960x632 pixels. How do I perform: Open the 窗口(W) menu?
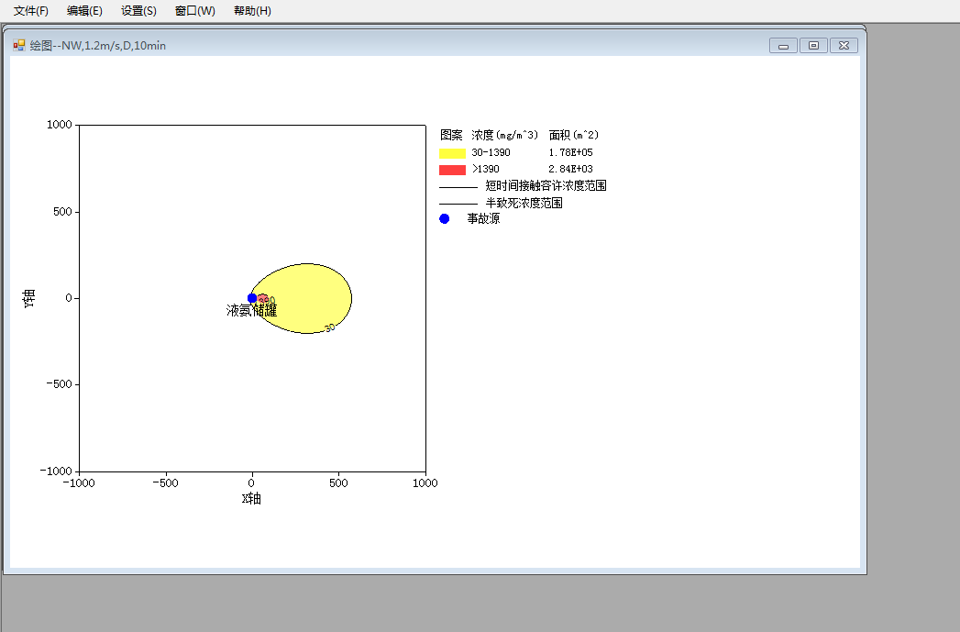(194, 11)
